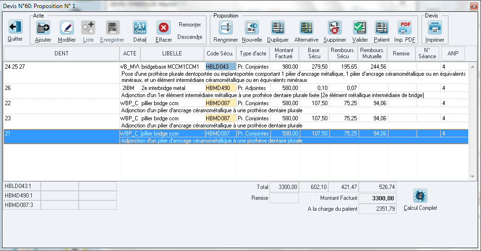
Task: Validate the quote with Valider
Action: coord(360,28)
